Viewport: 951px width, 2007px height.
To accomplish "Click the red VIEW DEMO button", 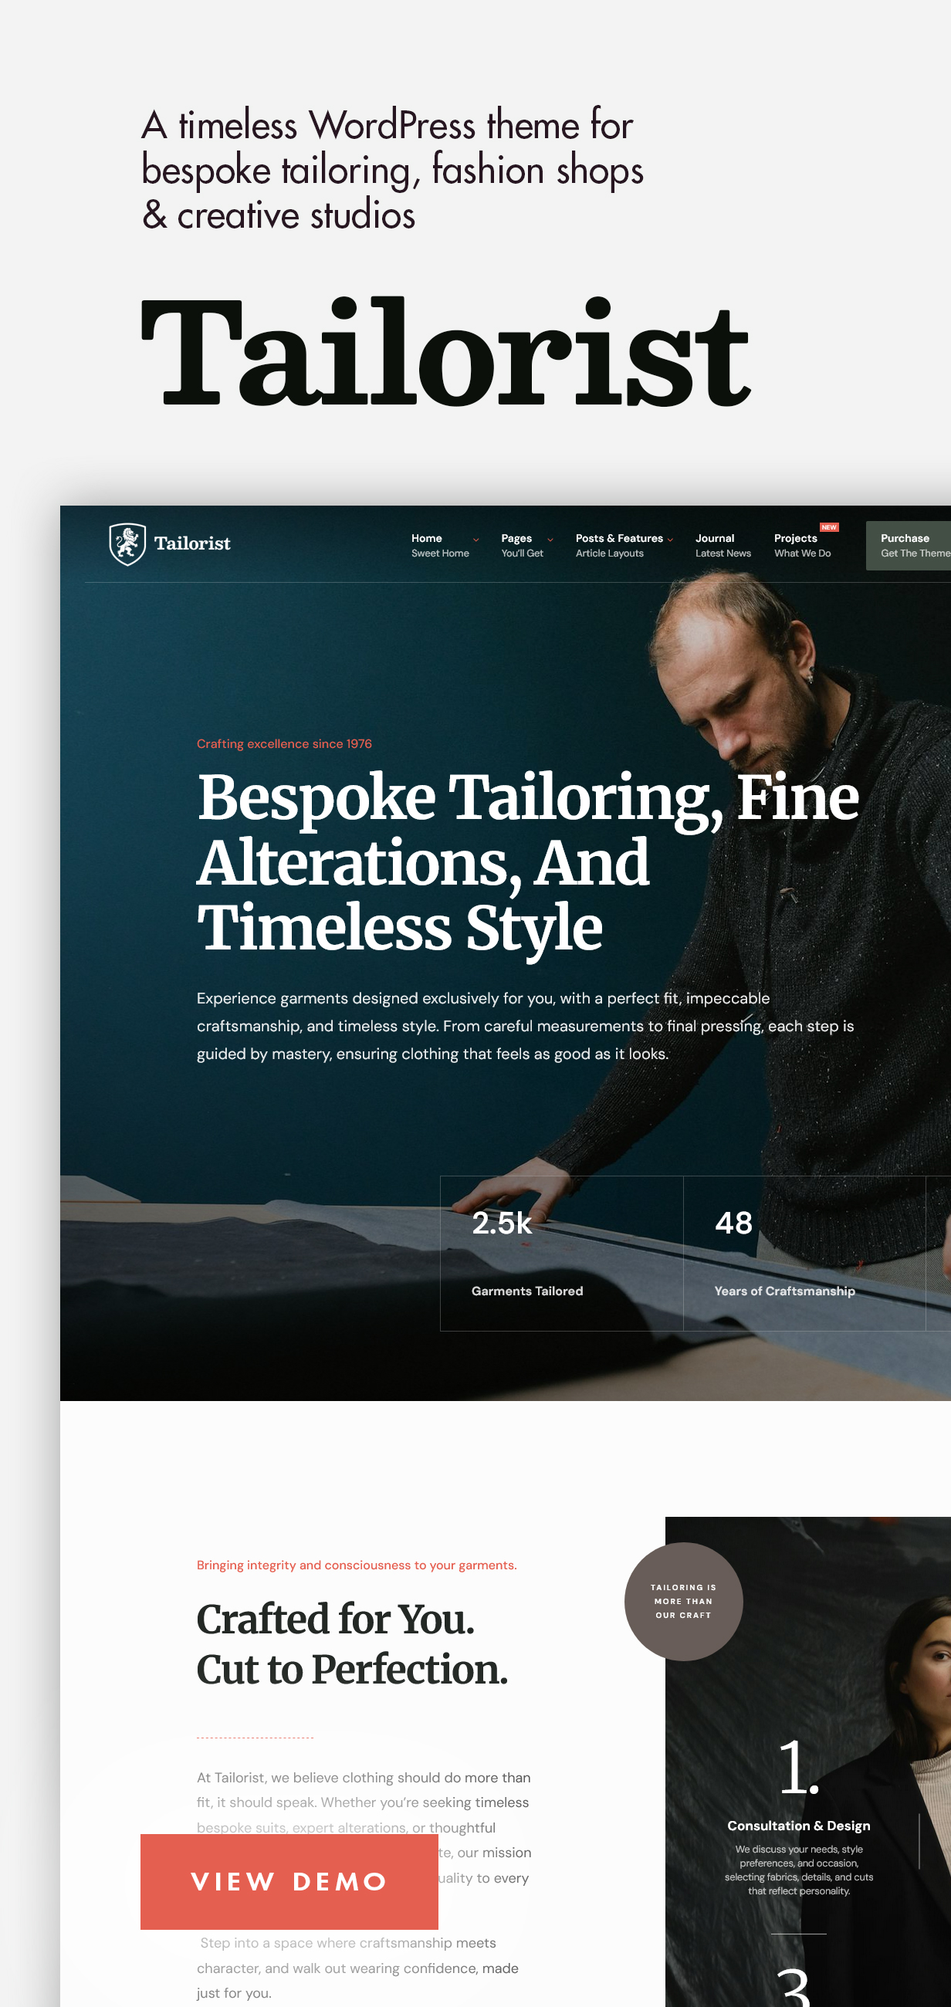I will (x=289, y=1882).
